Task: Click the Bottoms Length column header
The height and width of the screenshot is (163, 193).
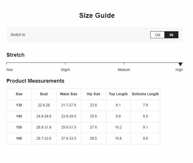Action: (145, 94)
